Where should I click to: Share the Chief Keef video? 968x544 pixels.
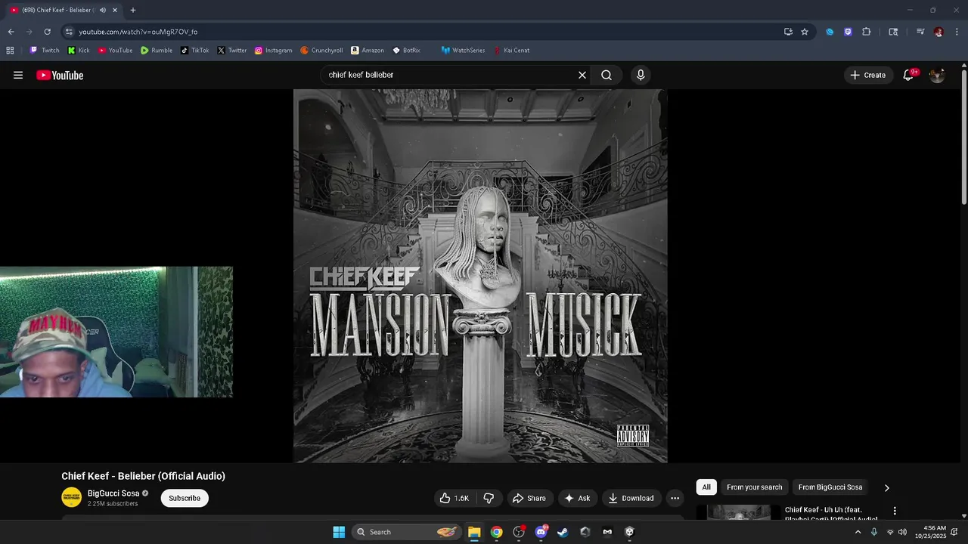click(529, 498)
